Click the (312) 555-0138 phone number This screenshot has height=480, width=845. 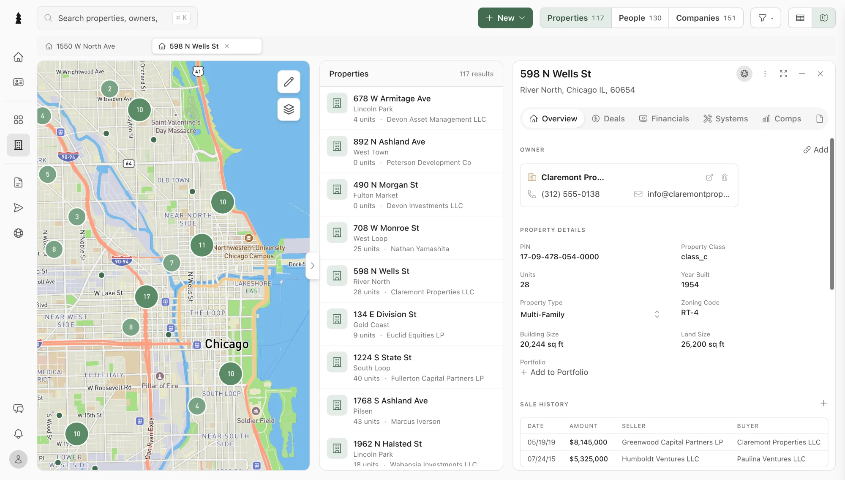point(570,194)
